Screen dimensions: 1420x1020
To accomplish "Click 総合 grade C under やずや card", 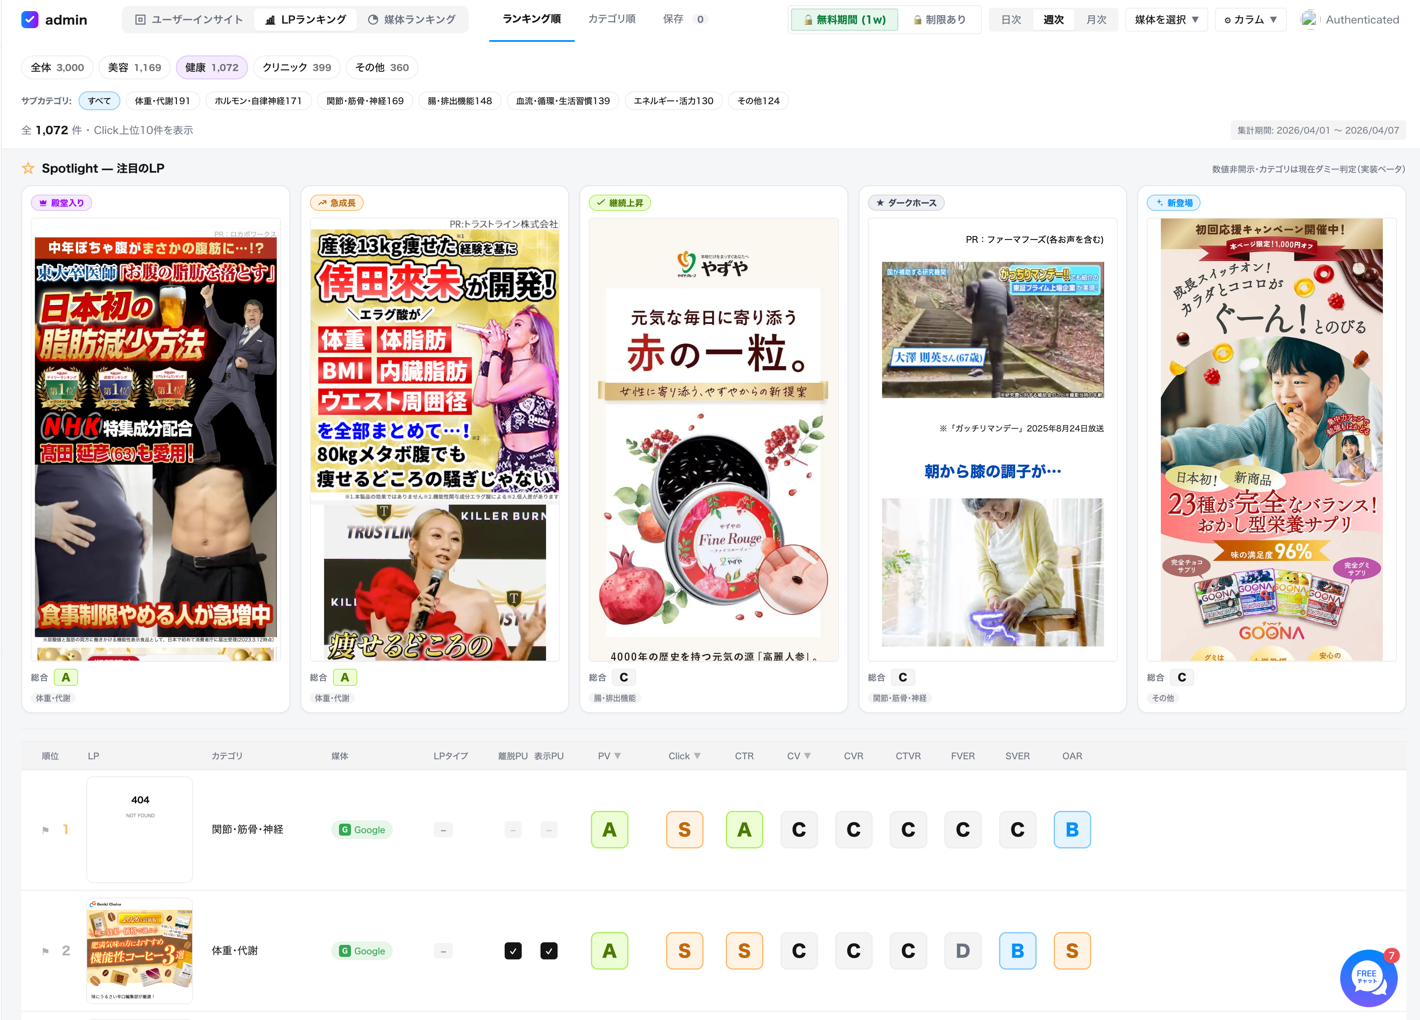I will pos(624,677).
